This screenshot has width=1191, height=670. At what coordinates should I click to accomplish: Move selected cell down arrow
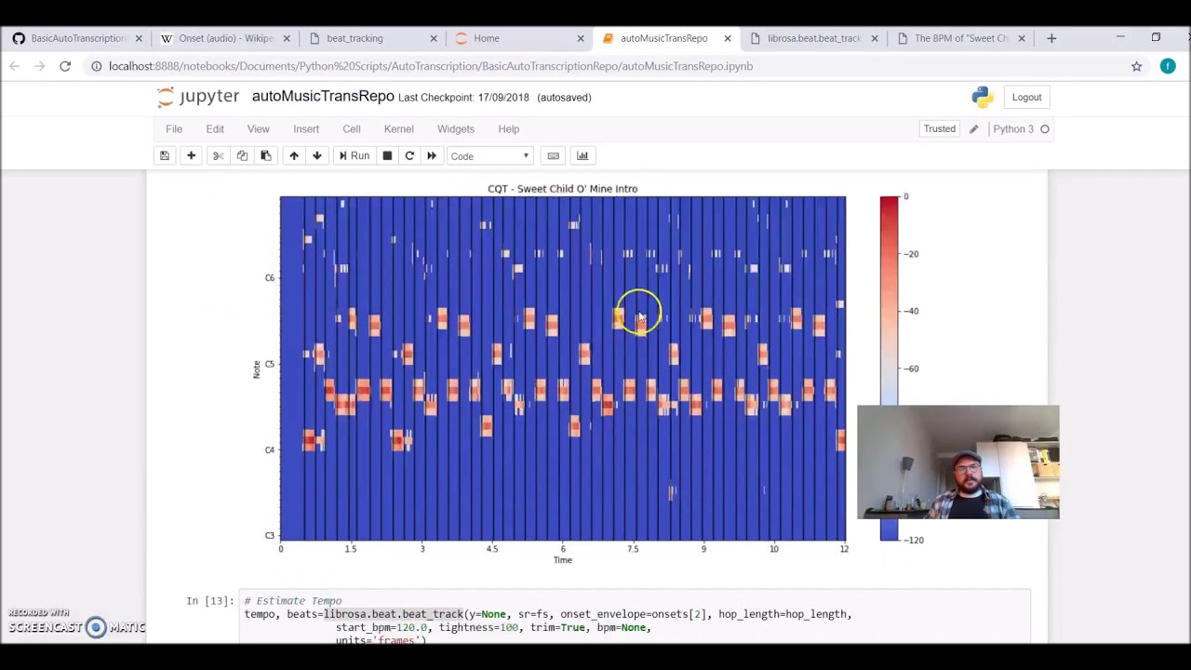pyautogui.click(x=317, y=156)
